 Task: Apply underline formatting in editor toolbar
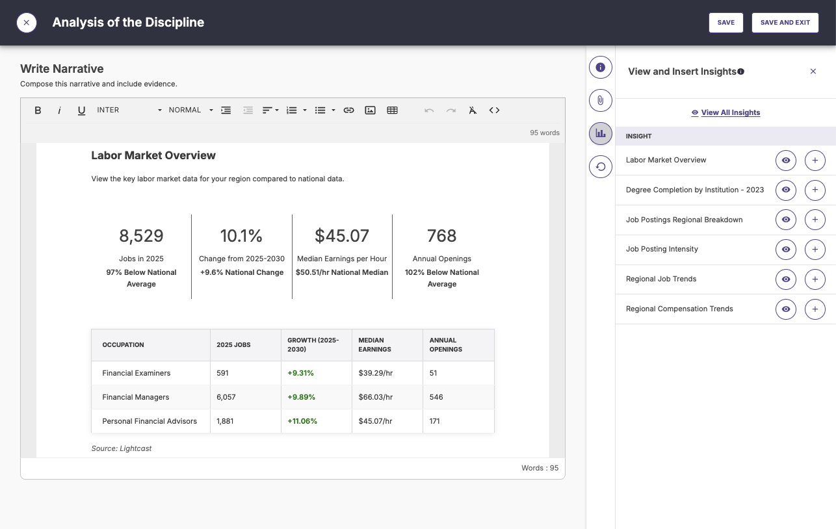click(x=81, y=110)
